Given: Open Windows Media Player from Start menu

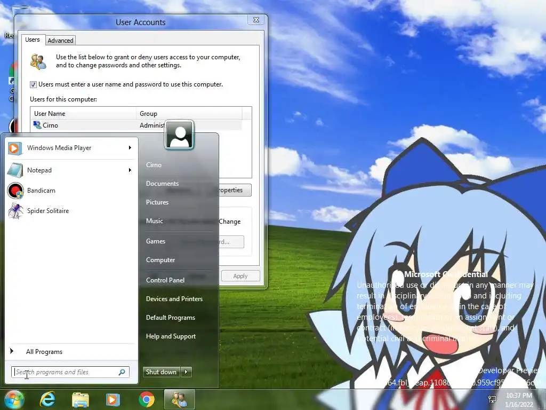Looking at the screenshot, I should click(70, 148).
